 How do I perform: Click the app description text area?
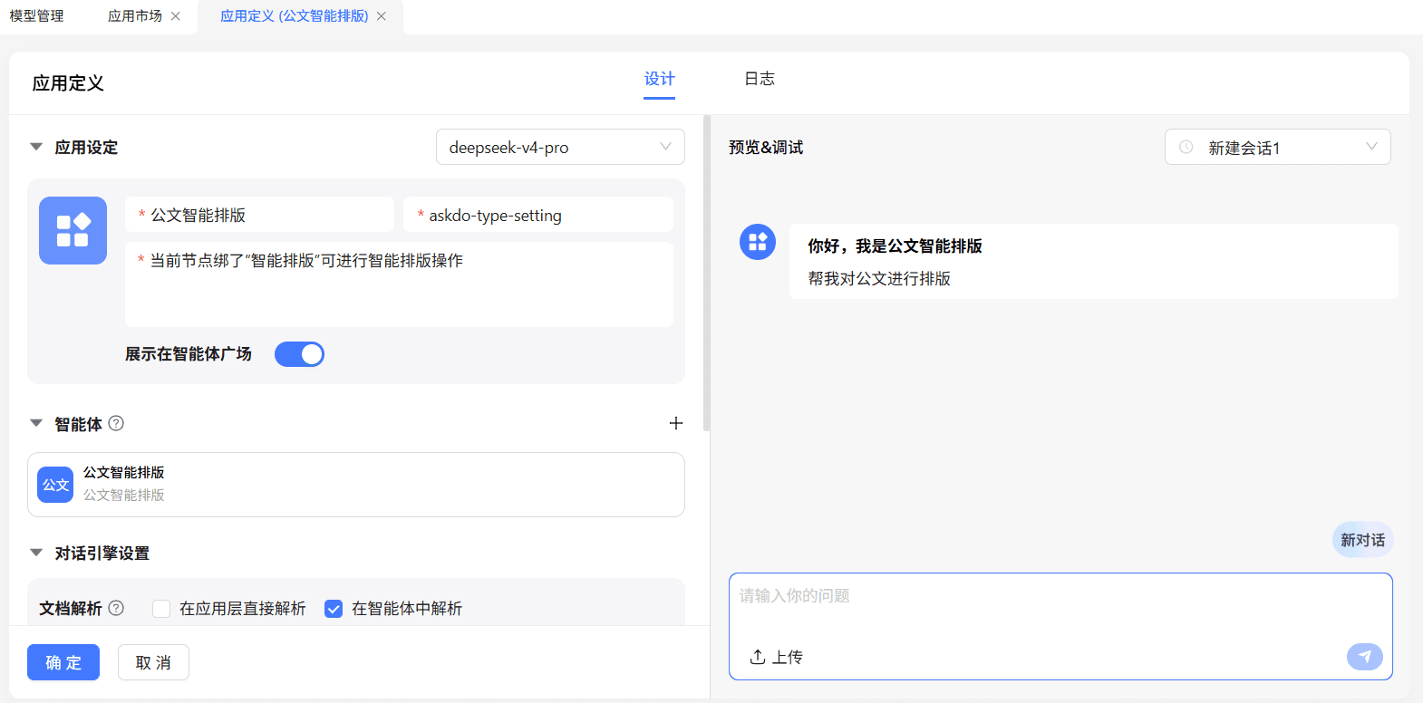(x=399, y=284)
